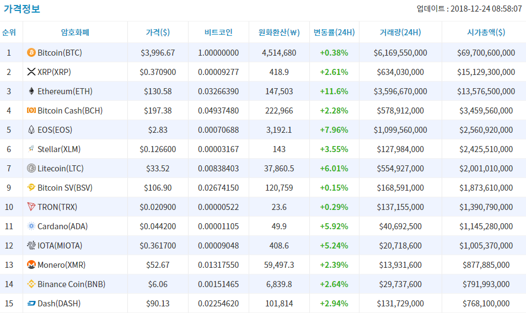Click the Stellar rocket icon
The image size is (526, 313).
pyautogui.click(x=31, y=149)
